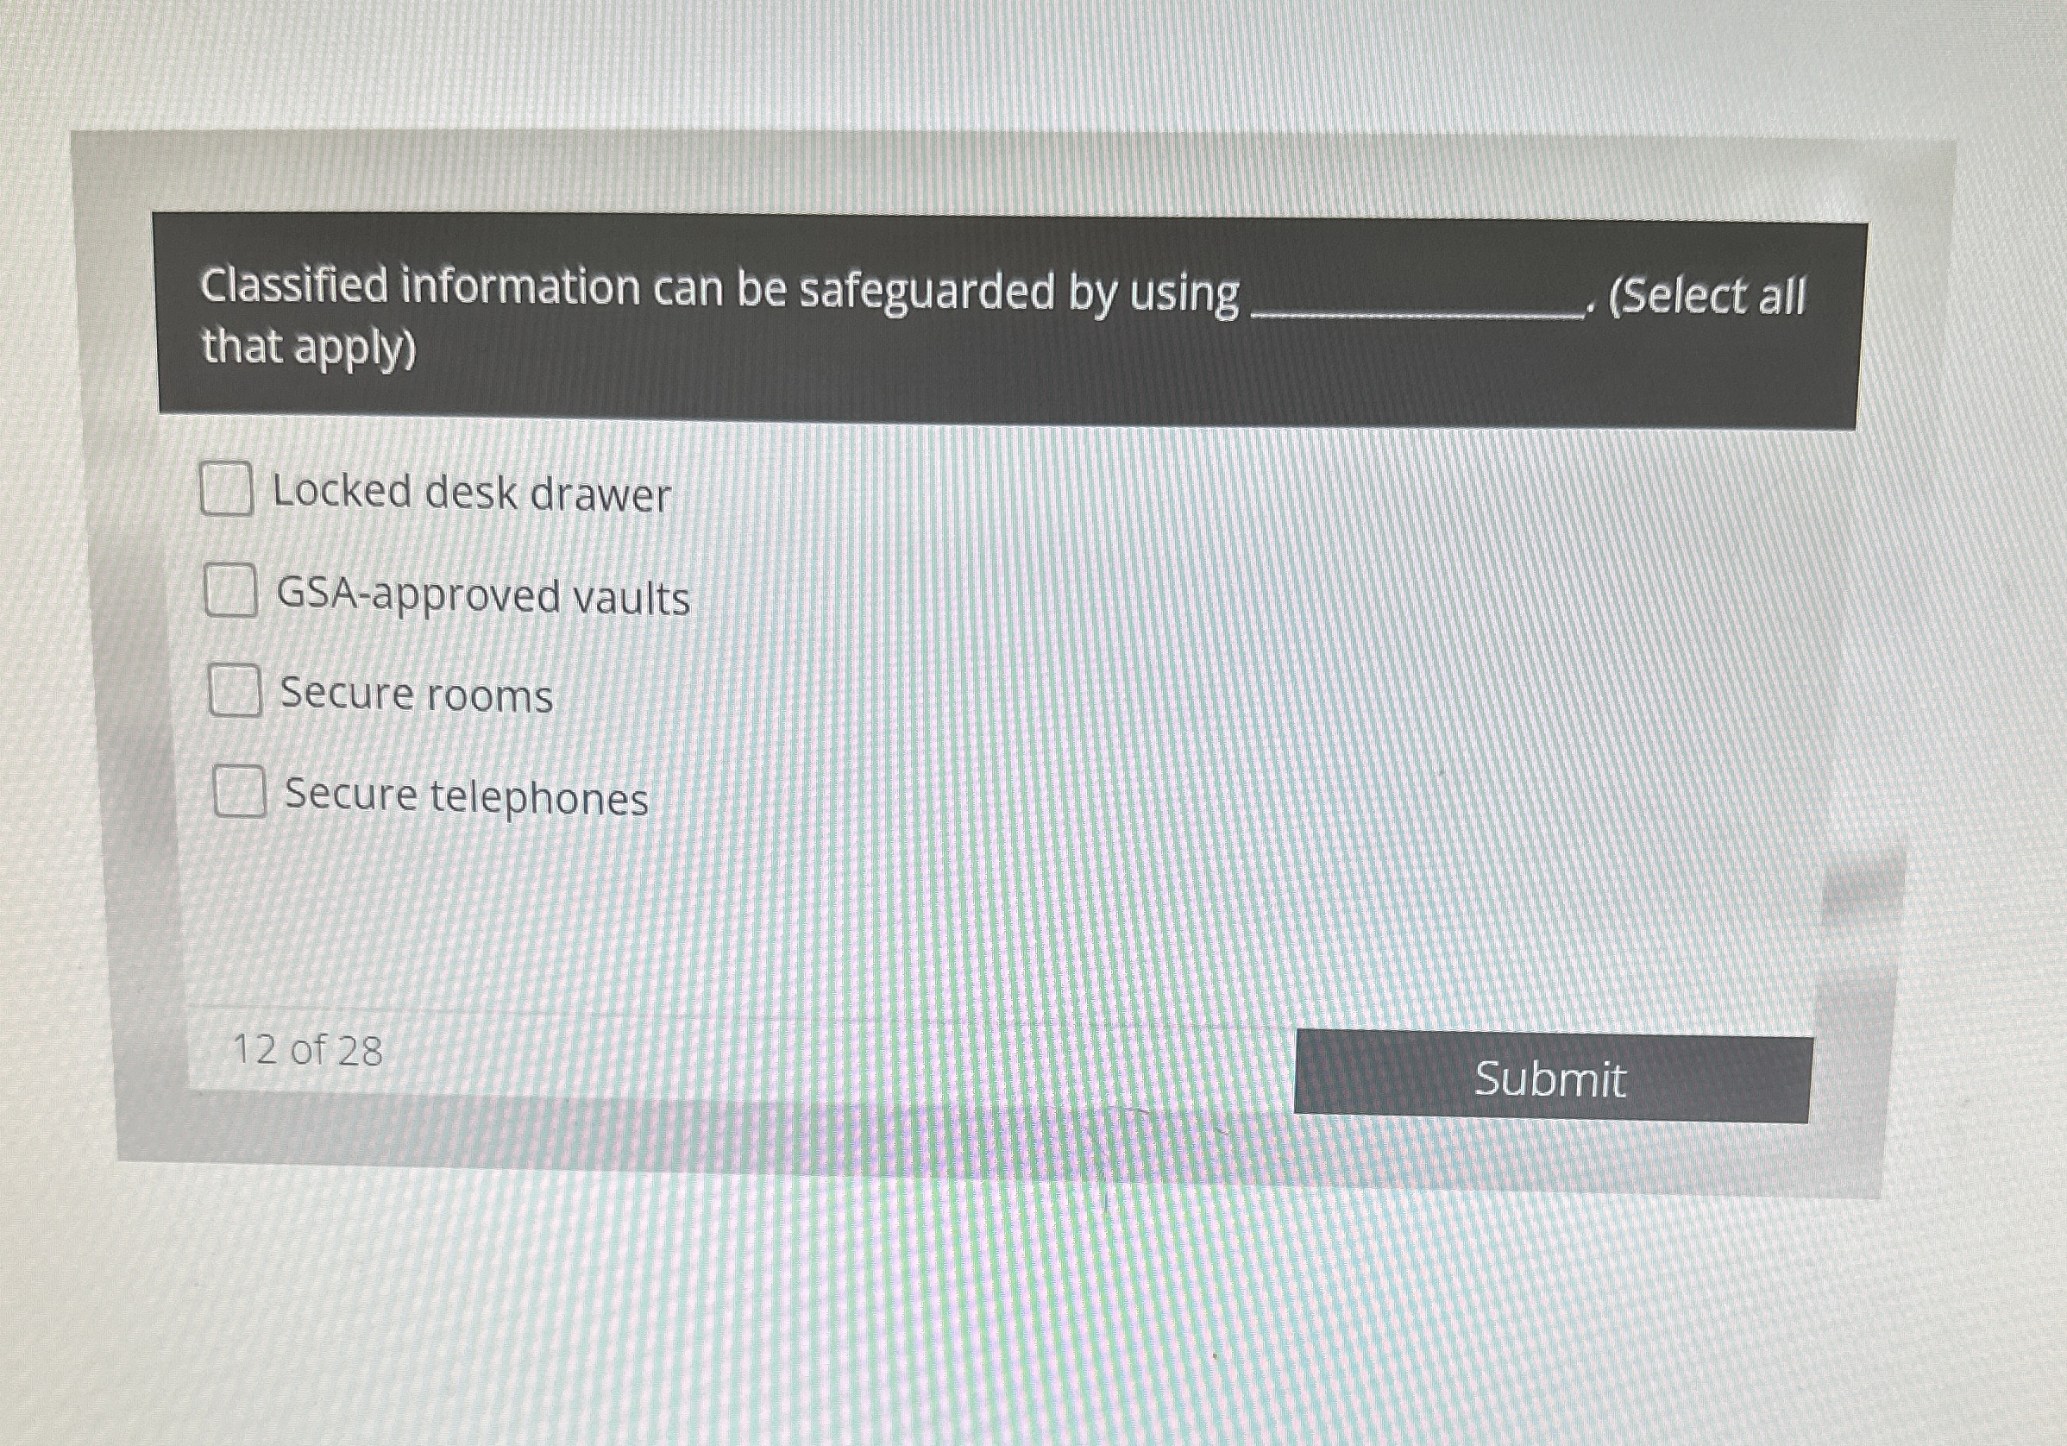Viewport: 2067px width, 1446px height.
Task: Click the 'Classified information' heading text
Action: point(418,287)
